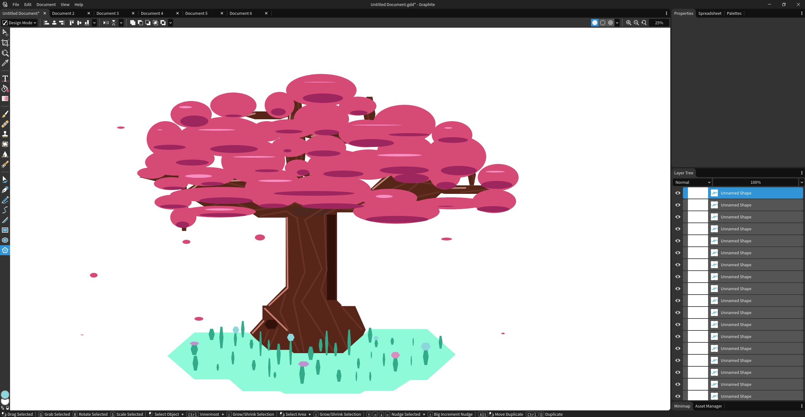Screen dimensions: 805x417
Task: Toggle visibility of fifth Unnamed Shape layer
Action: pos(678,241)
